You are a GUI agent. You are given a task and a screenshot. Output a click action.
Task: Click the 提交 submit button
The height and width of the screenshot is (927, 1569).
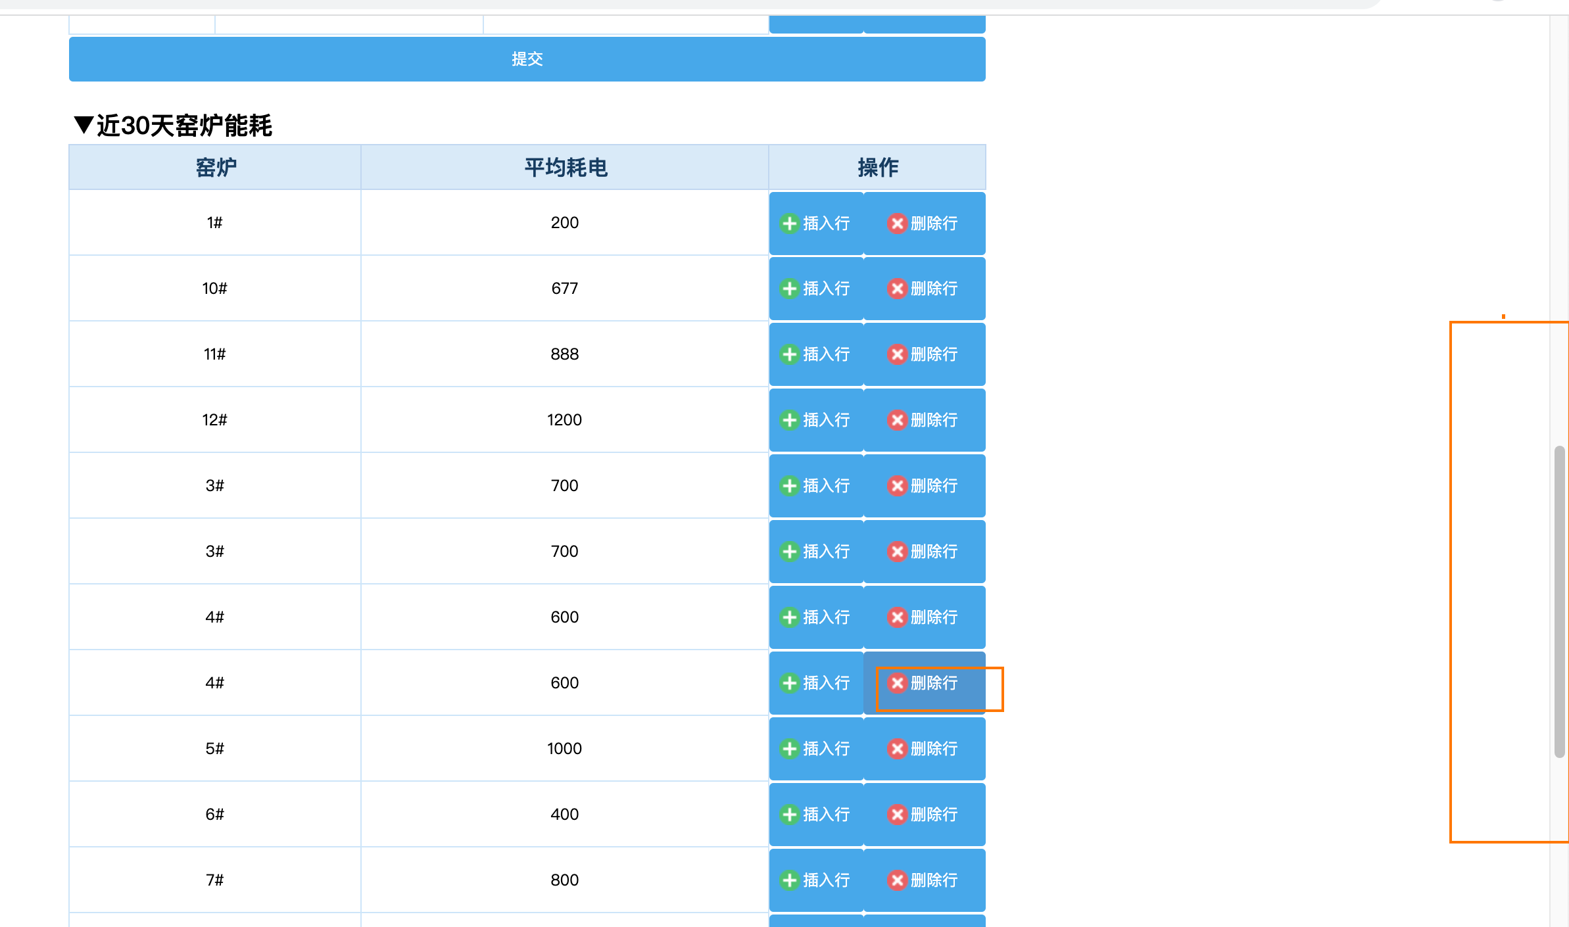(x=527, y=59)
